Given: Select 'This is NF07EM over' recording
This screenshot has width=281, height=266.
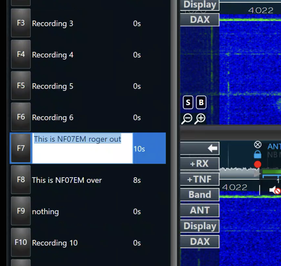Looking at the screenshot, I should 67,180.
